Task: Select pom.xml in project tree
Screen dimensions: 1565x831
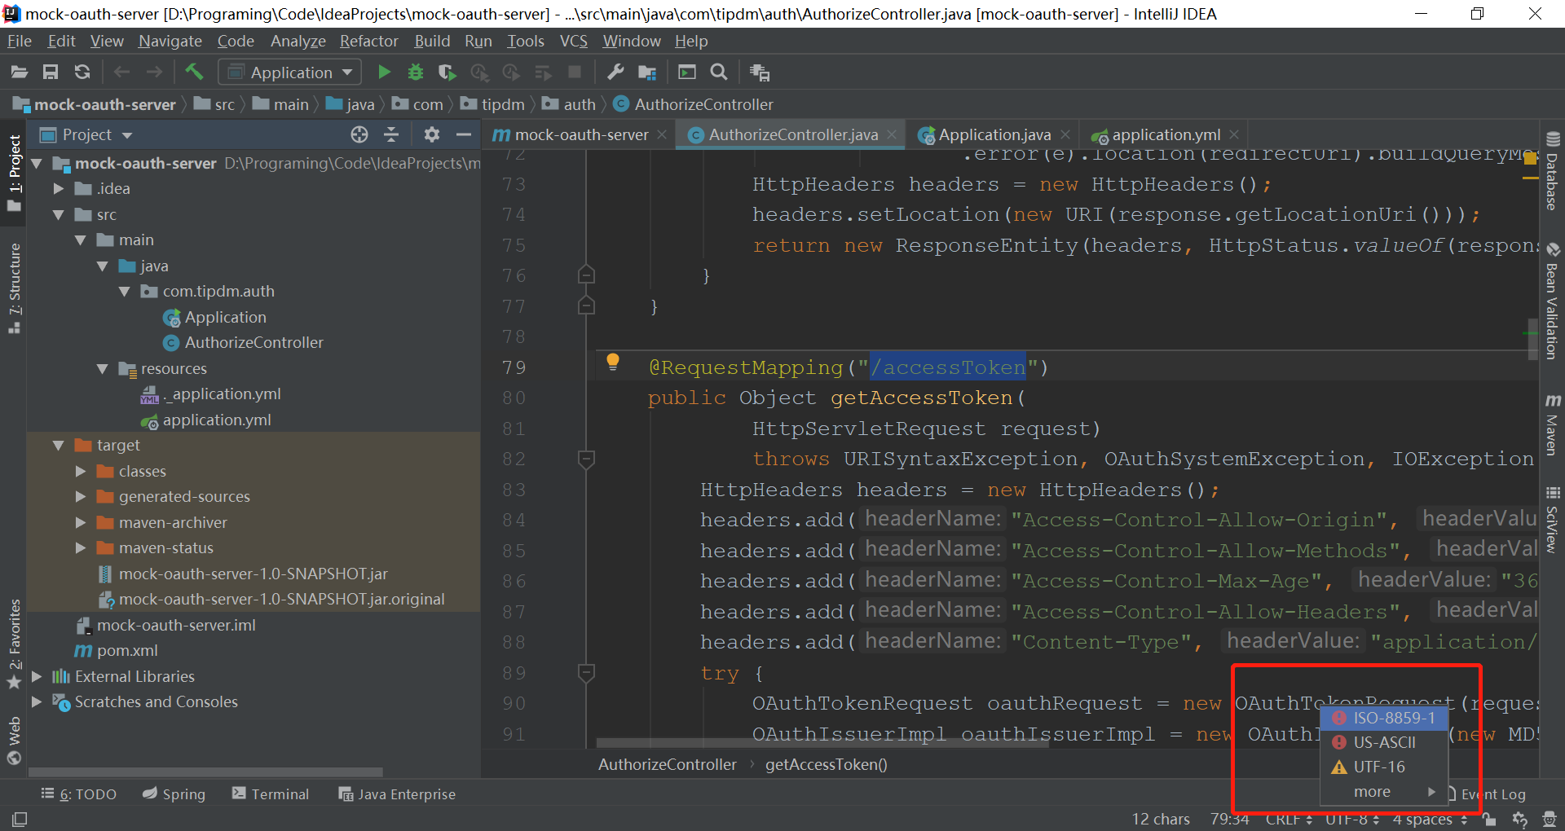Action: (x=127, y=651)
